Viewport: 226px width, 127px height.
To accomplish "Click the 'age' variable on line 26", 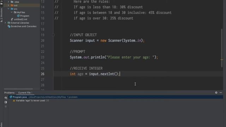I will point(81,74).
